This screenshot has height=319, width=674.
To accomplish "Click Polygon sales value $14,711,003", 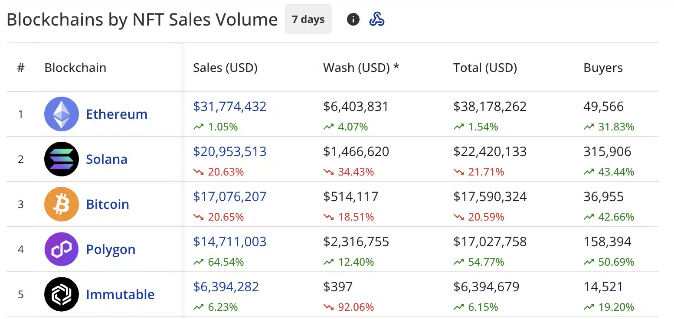I will (229, 241).
